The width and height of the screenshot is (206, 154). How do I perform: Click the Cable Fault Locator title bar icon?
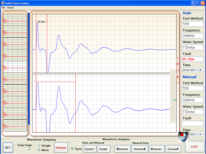(3, 3)
